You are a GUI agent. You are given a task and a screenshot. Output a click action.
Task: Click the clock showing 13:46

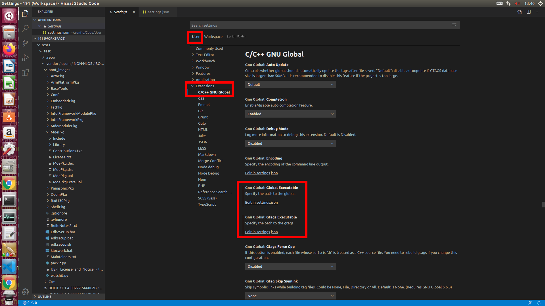(529, 3)
